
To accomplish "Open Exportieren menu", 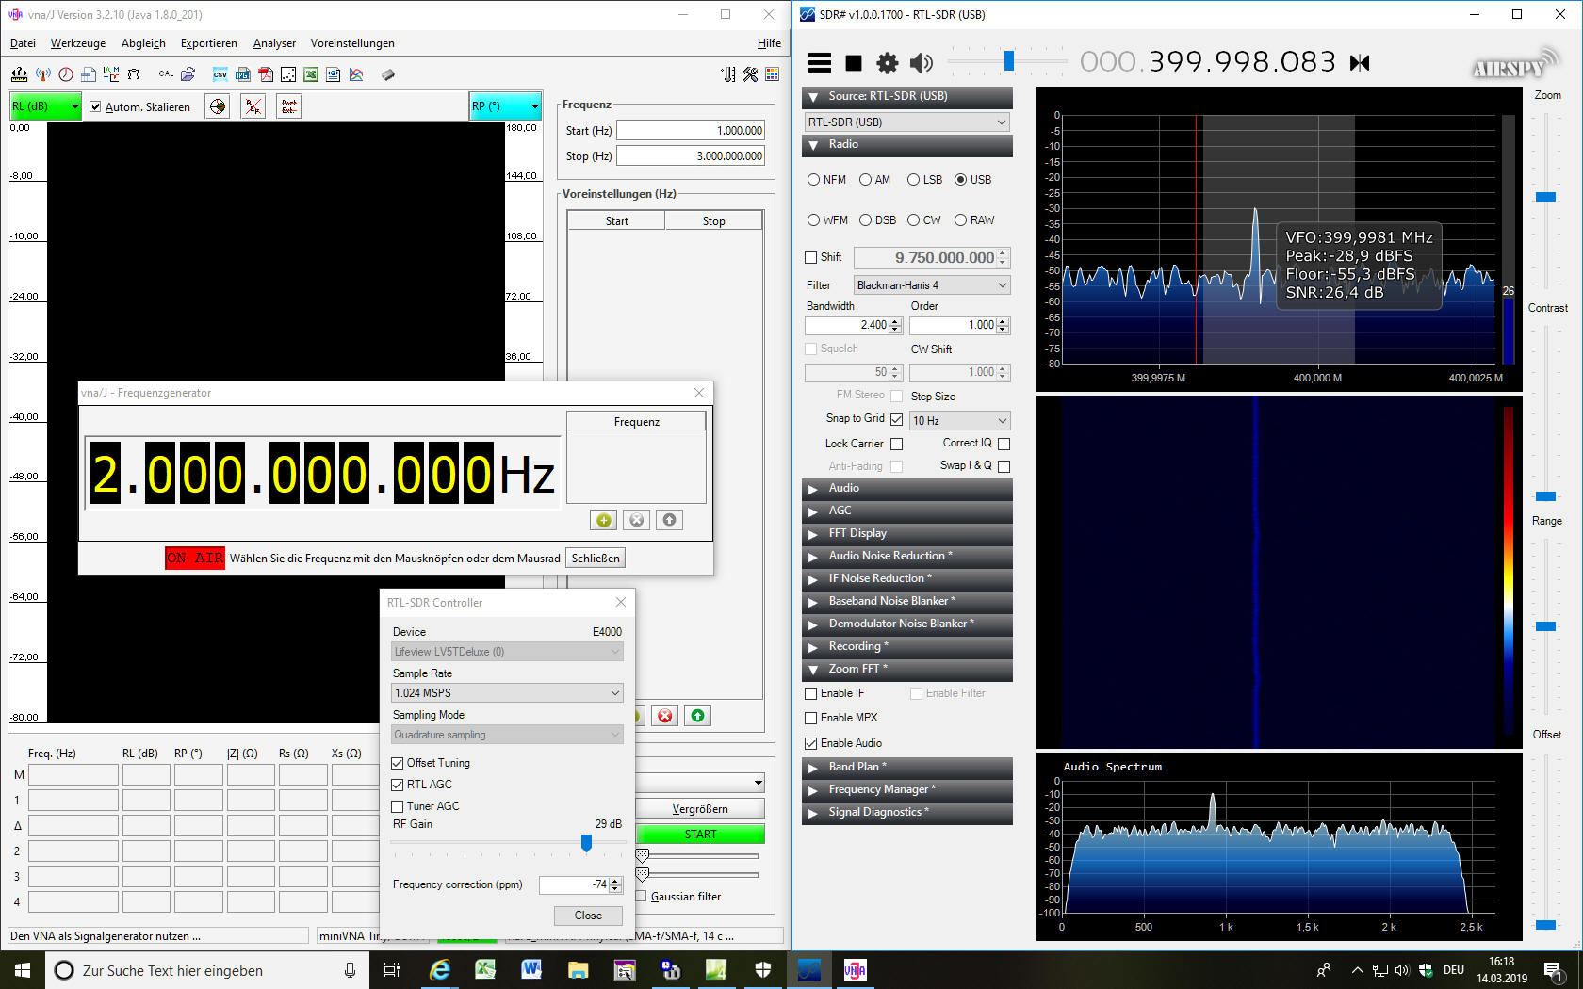I will (x=209, y=43).
